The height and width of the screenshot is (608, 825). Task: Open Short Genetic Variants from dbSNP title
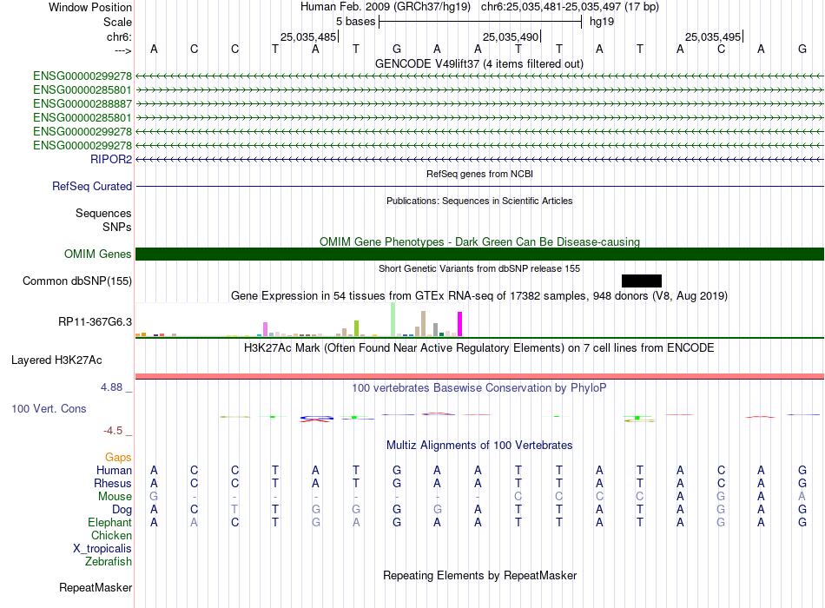click(479, 268)
